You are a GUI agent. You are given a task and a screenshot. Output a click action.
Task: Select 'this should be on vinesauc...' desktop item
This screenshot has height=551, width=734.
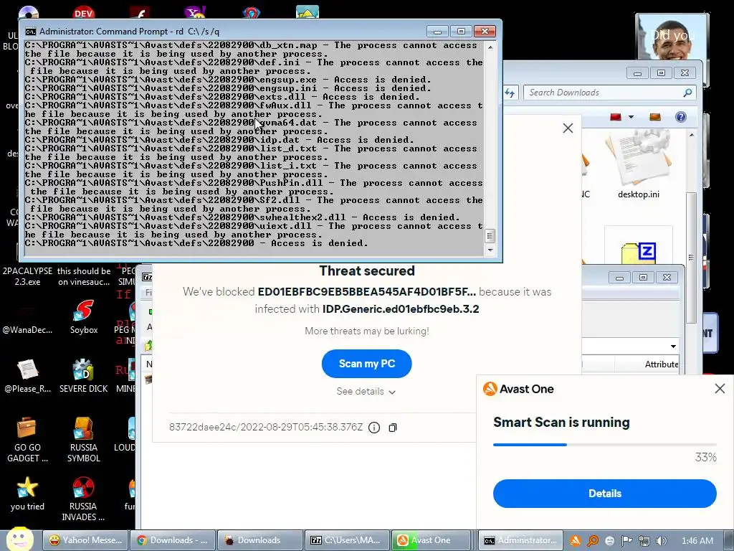pos(84,276)
